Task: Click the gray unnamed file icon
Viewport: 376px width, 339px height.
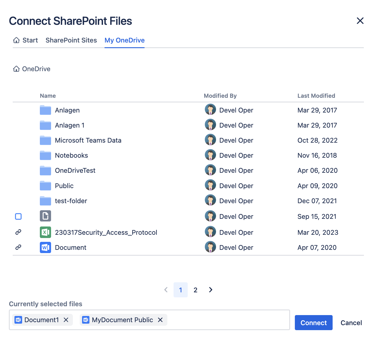Action: coord(45,216)
